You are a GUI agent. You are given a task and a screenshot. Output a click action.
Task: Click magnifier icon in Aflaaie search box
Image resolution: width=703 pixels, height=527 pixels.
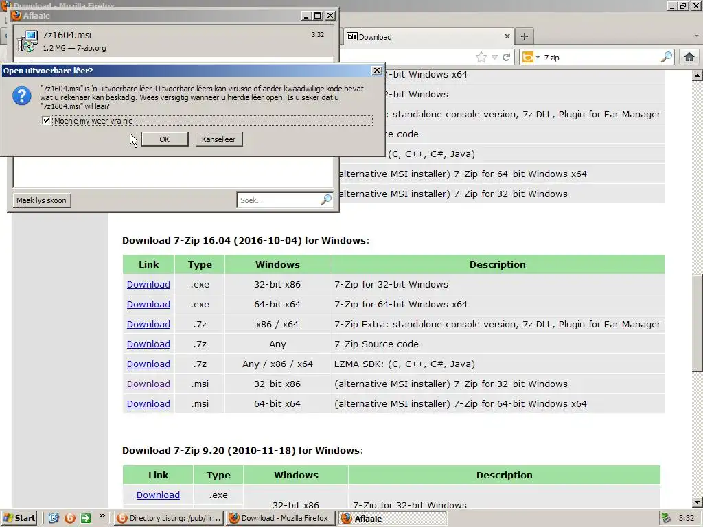[x=326, y=200]
